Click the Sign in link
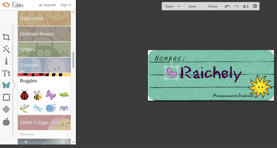The width and height of the screenshot is (277, 148). coord(66,5)
